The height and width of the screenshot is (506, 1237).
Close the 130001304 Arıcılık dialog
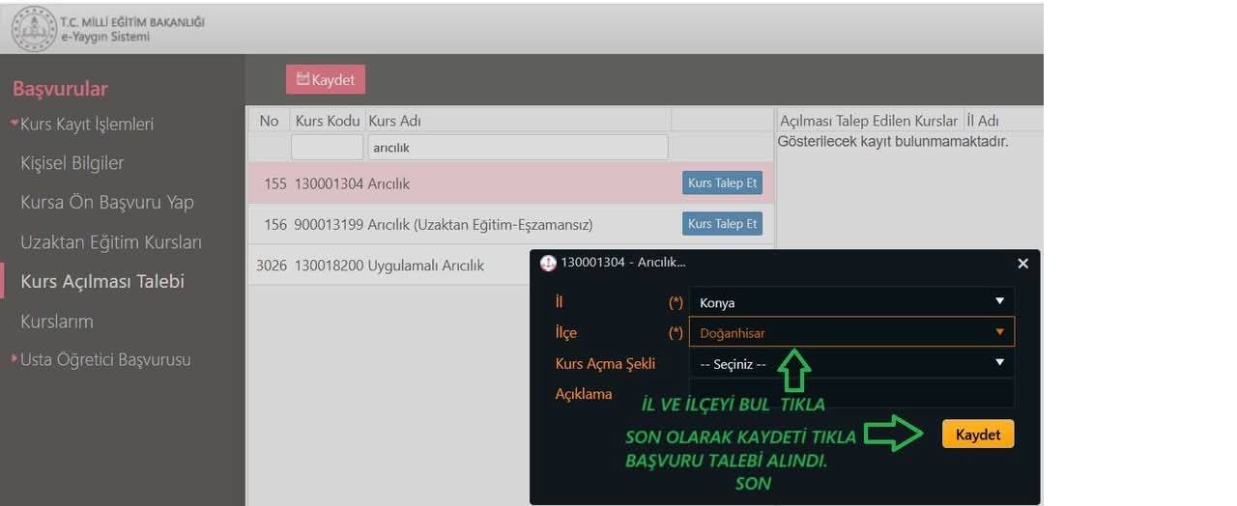coord(1022,264)
